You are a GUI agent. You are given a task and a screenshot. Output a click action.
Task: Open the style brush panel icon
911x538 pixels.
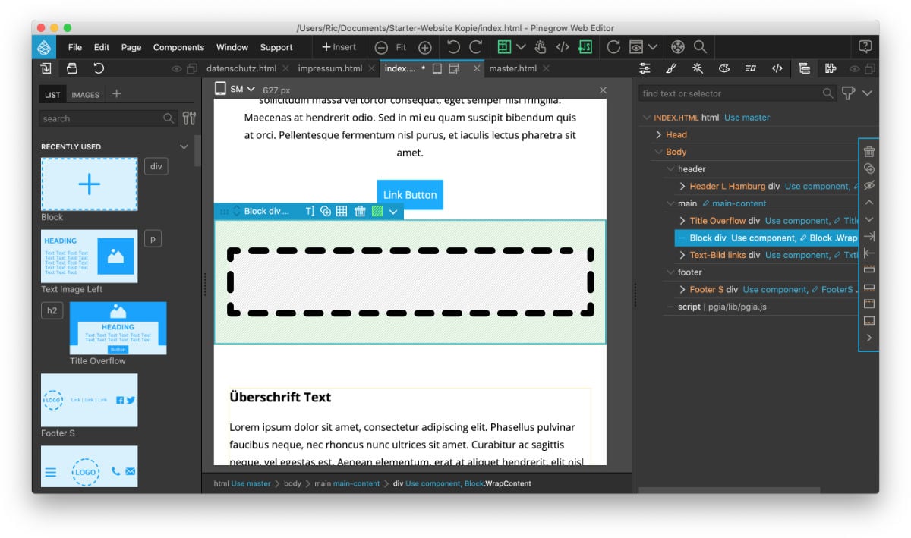click(x=671, y=68)
